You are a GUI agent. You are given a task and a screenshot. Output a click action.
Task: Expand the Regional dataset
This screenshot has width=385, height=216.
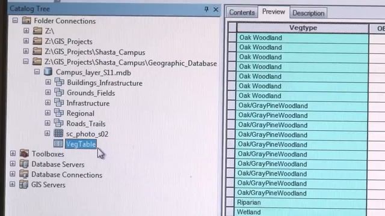pos(48,113)
